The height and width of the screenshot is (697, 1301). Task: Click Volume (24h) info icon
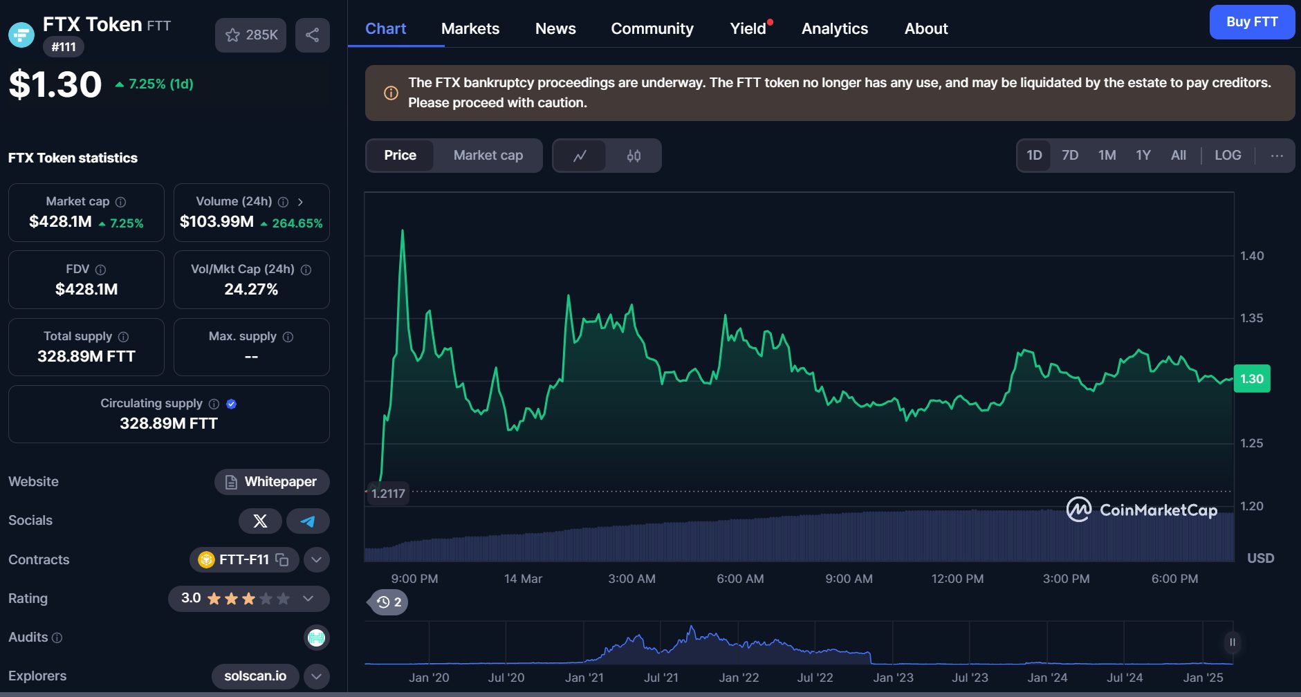coord(283,202)
